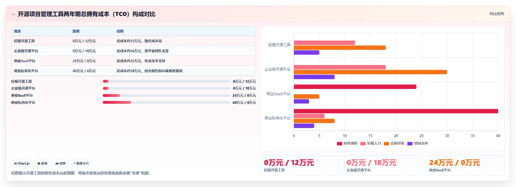Click the 进度 tag chip
The width and height of the screenshot is (516, 187).
(x=60, y=163)
